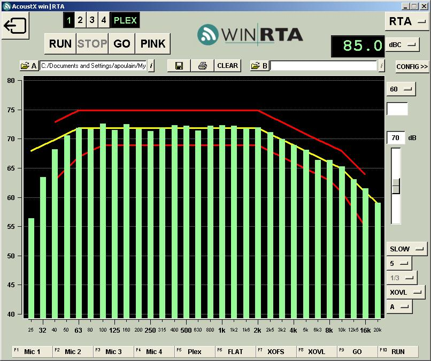Viewport: 431px width, 361px height.
Task: Toggle PINK noise generator
Action: point(153,44)
